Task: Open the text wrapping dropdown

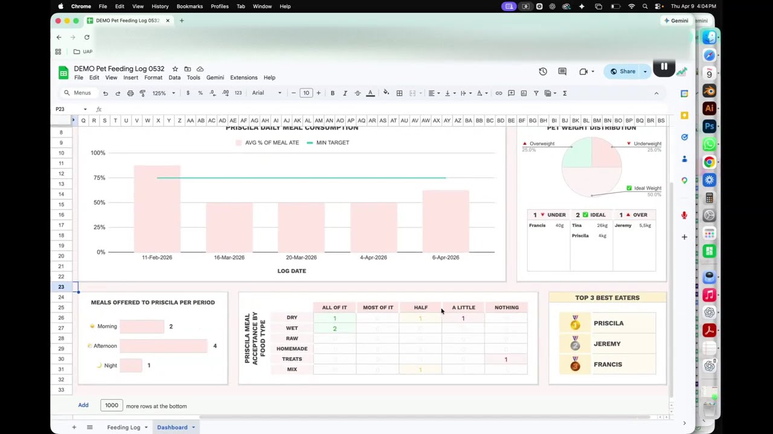Action: click(x=466, y=93)
